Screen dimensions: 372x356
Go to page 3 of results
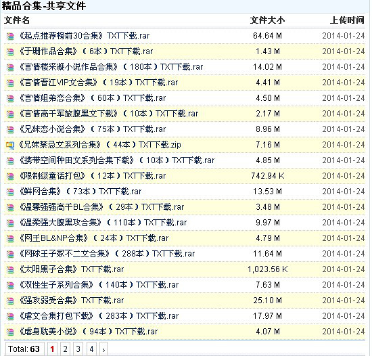78,349
